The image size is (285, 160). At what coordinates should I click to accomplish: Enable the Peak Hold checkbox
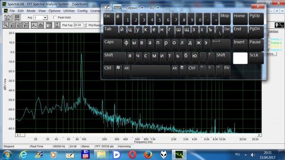pyautogui.click(x=55, y=17)
